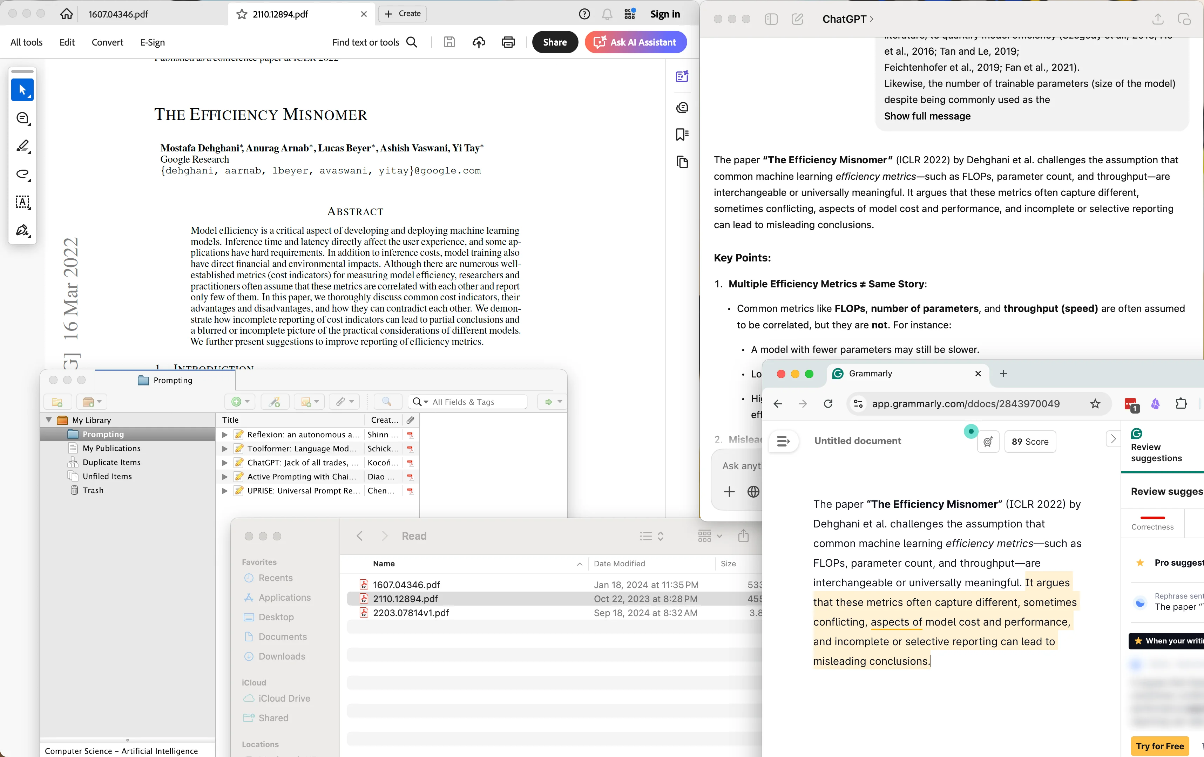Bookmark the Grammarly page via address bar star
Viewport: 1204px width, 757px height.
pyautogui.click(x=1095, y=404)
